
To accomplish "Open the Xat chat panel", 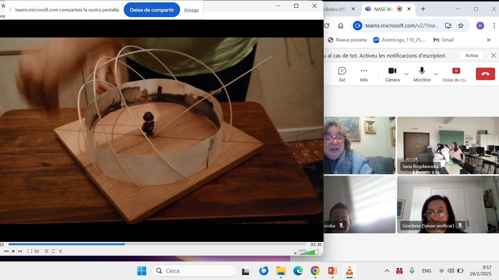I will point(342,74).
